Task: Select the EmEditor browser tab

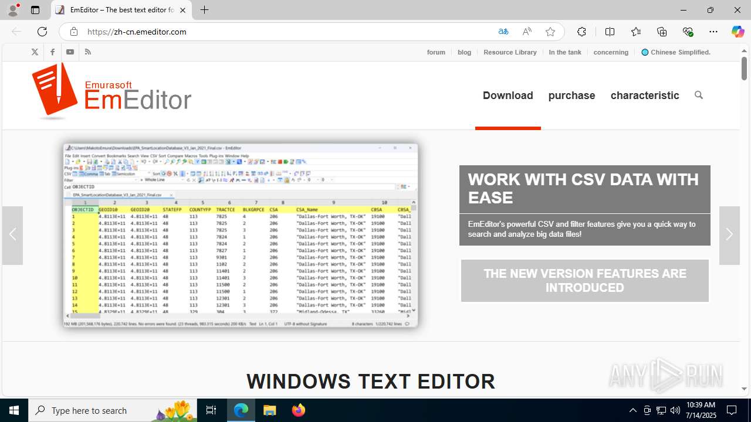Action: [x=121, y=10]
